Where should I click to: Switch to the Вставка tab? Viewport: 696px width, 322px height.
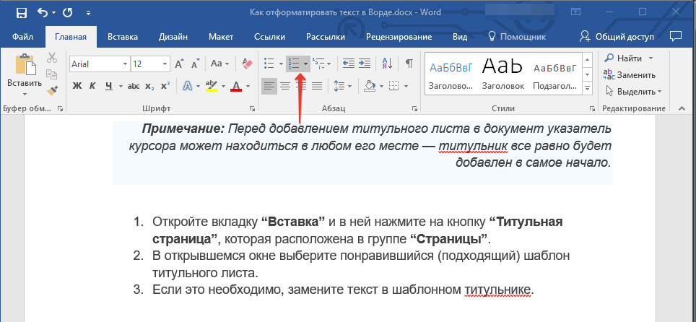coord(123,37)
